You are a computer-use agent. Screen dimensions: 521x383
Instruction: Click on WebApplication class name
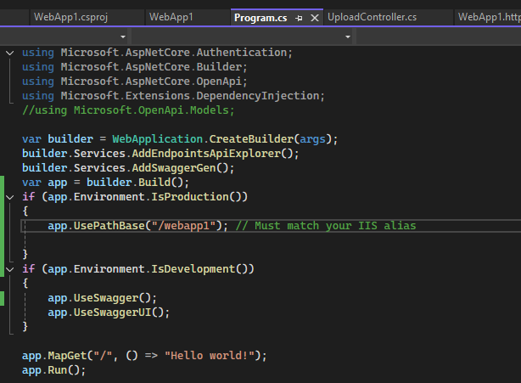pyautogui.click(x=158, y=139)
